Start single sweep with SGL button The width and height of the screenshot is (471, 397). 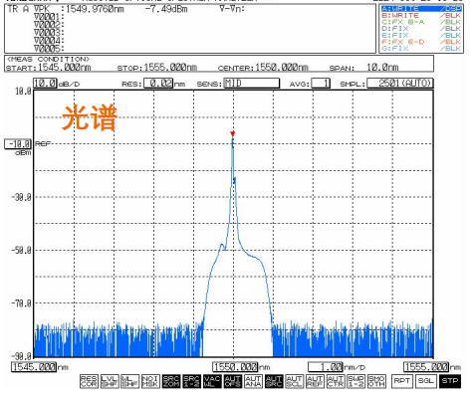click(426, 381)
